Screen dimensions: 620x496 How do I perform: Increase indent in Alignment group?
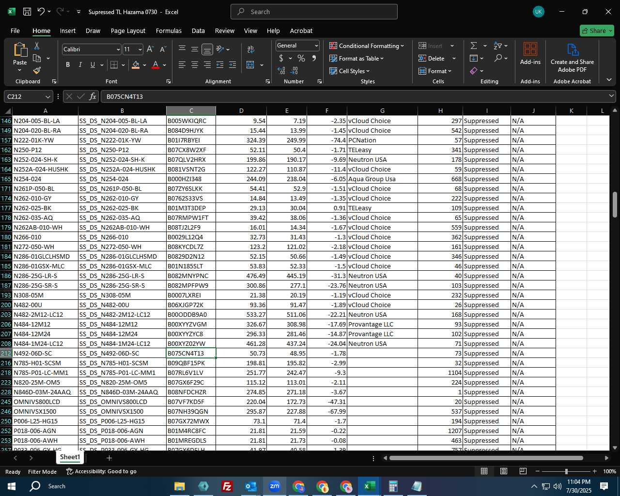tap(232, 65)
